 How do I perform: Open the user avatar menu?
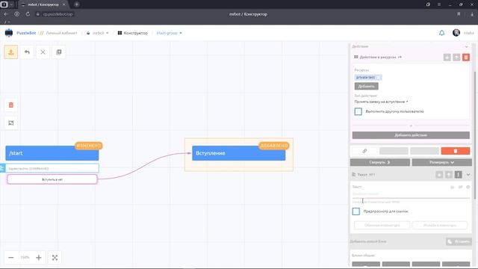pyautogui.click(x=456, y=33)
